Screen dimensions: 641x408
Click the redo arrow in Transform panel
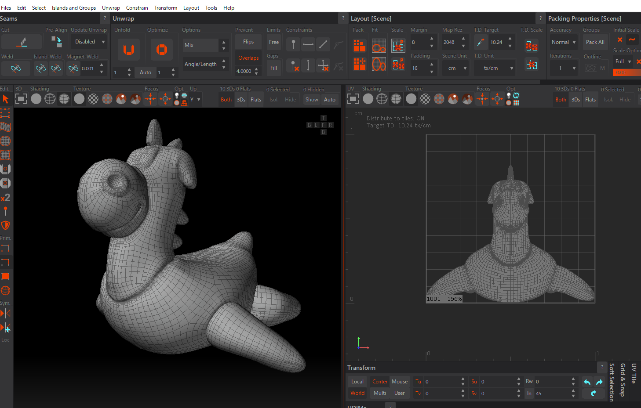pos(599,382)
